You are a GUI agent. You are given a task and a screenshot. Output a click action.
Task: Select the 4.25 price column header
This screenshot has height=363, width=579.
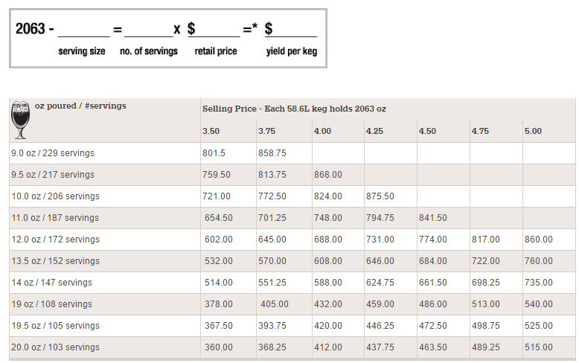374,132
